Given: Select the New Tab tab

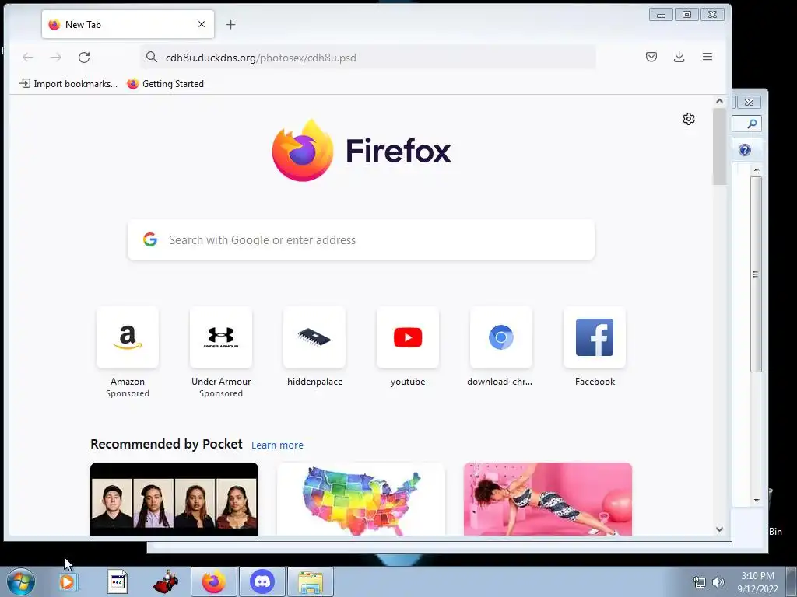Looking at the screenshot, I should pyautogui.click(x=128, y=24).
